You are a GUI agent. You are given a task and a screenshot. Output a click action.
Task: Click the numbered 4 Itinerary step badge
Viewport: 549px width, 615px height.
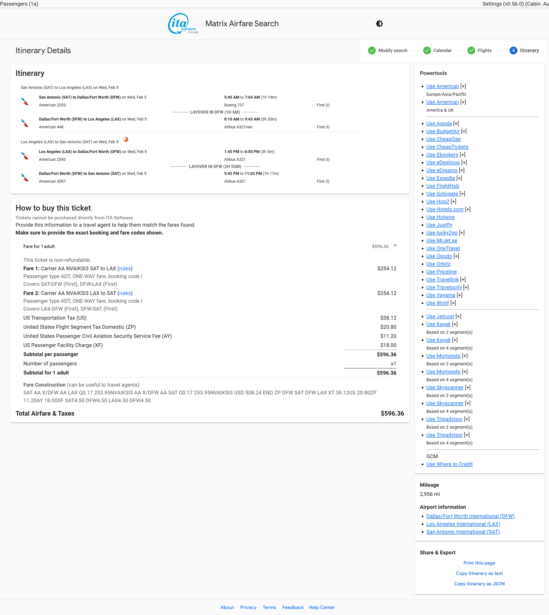pos(513,50)
